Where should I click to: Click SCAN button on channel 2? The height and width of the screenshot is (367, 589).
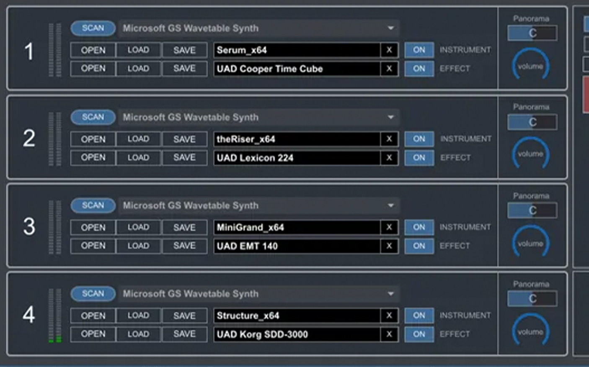click(x=93, y=117)
